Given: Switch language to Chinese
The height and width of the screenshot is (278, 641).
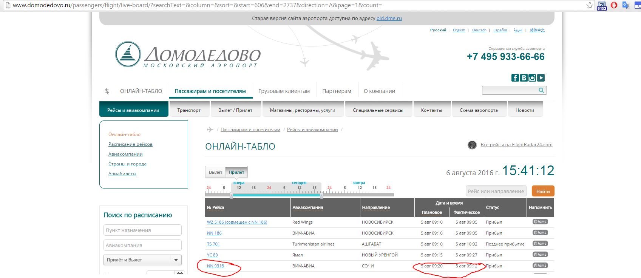Looking at the screenshot, I should (x=537, y=30).
